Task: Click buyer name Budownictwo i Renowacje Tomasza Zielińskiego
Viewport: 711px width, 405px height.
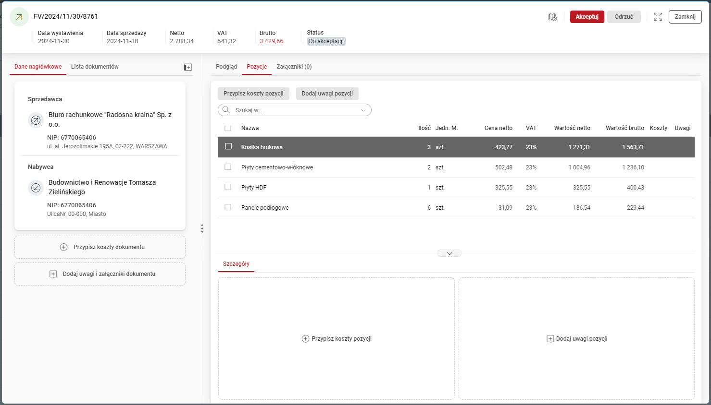Action: (x=102, y=187)
